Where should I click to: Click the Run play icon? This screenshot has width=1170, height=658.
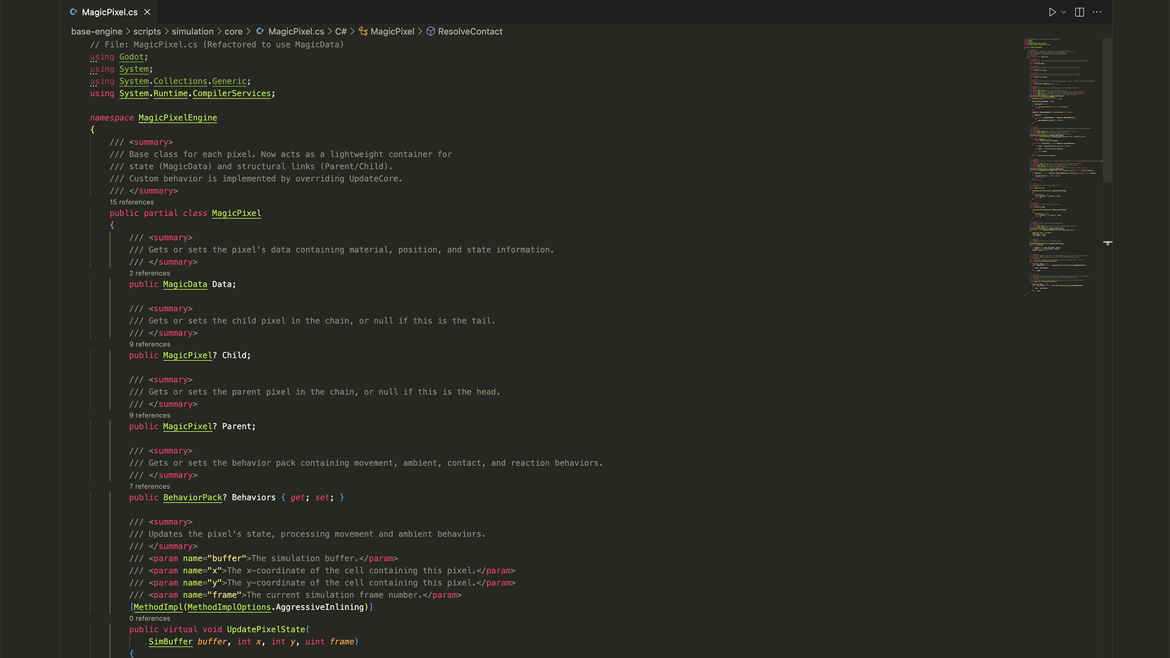coord(1052,12)
